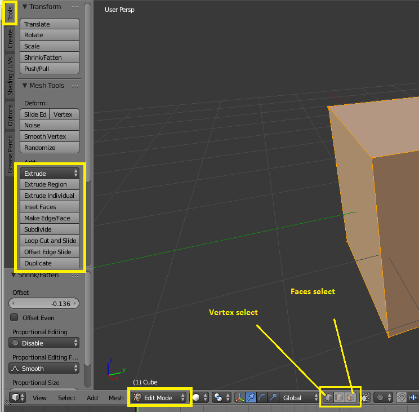Enable face select mode
The width and height of the screenshot is (419, 412).
[350, 397]
